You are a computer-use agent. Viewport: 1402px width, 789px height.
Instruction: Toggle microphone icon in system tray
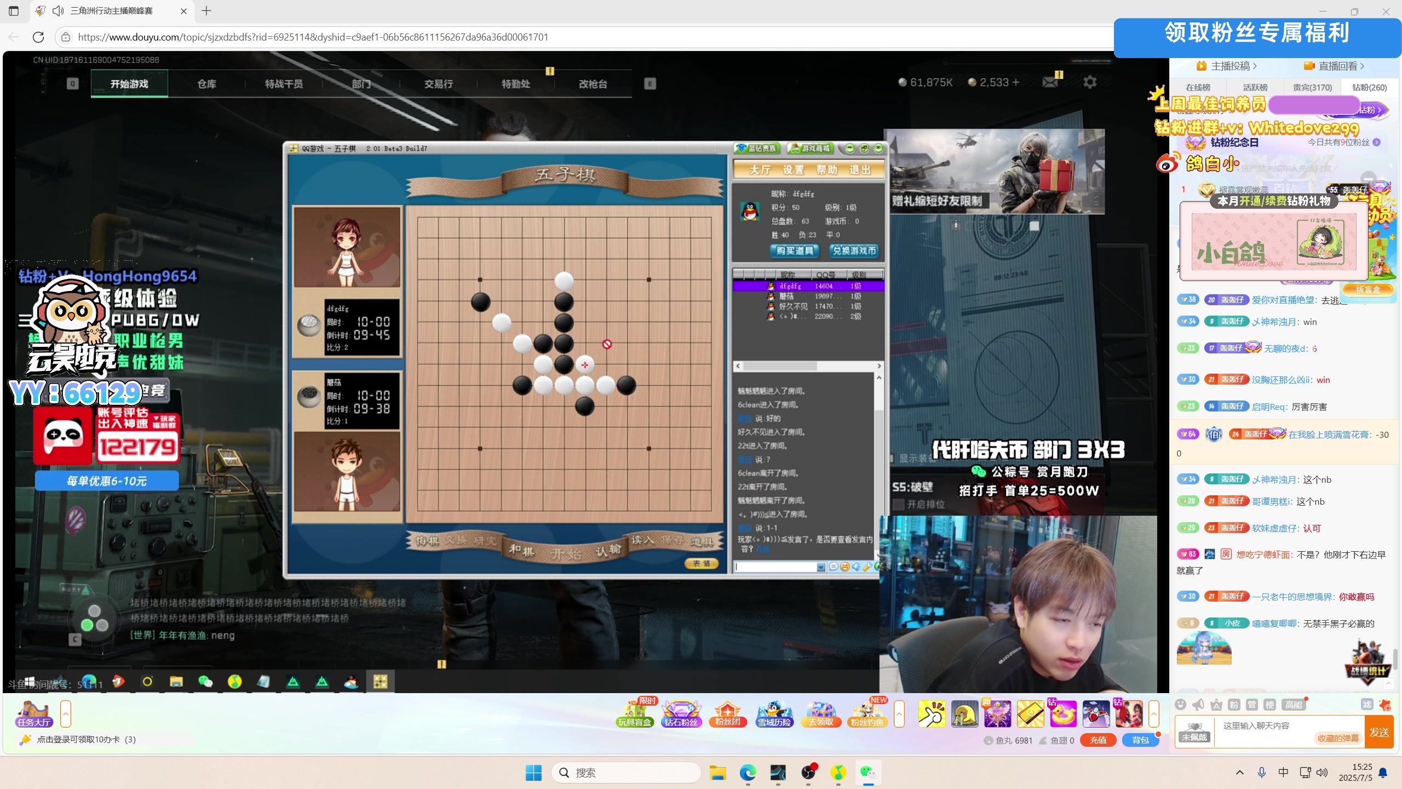click(x=1261, y=773)
